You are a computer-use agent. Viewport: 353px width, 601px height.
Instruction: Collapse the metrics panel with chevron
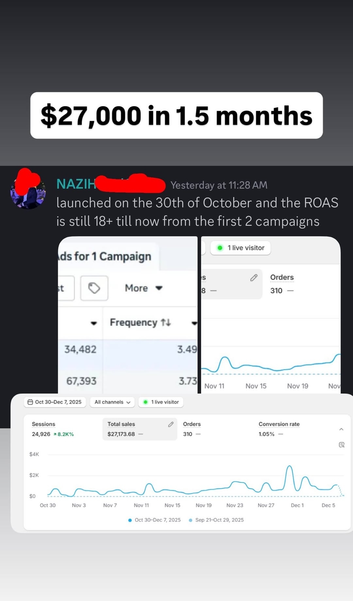(341, 429)
